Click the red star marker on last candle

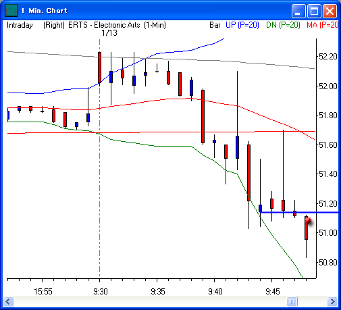[309, 221]
